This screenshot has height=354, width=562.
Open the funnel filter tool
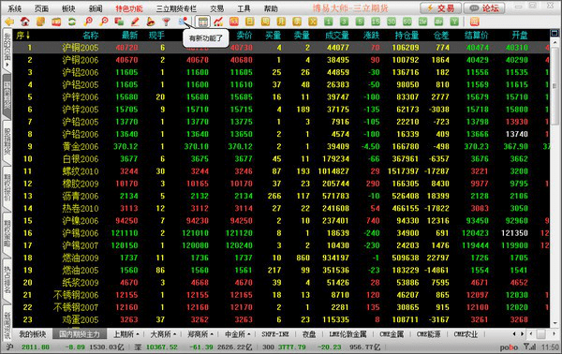pyautogui.click(x=166, y=22)
